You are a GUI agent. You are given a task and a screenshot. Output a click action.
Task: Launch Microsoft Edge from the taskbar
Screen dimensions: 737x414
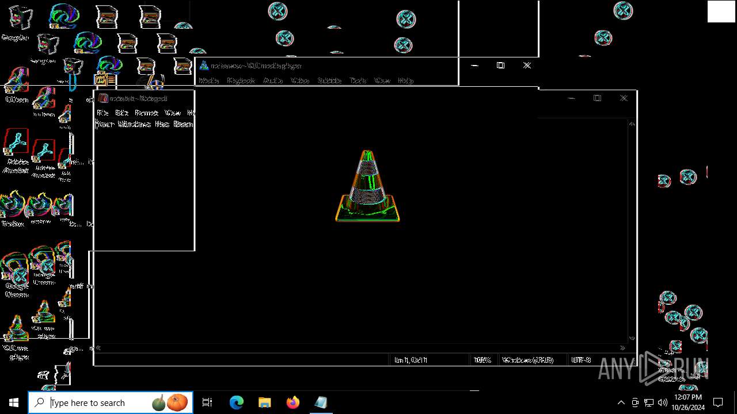237,402
